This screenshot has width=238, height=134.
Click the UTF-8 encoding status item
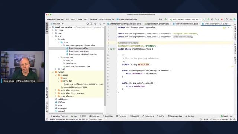pos(216,119)
